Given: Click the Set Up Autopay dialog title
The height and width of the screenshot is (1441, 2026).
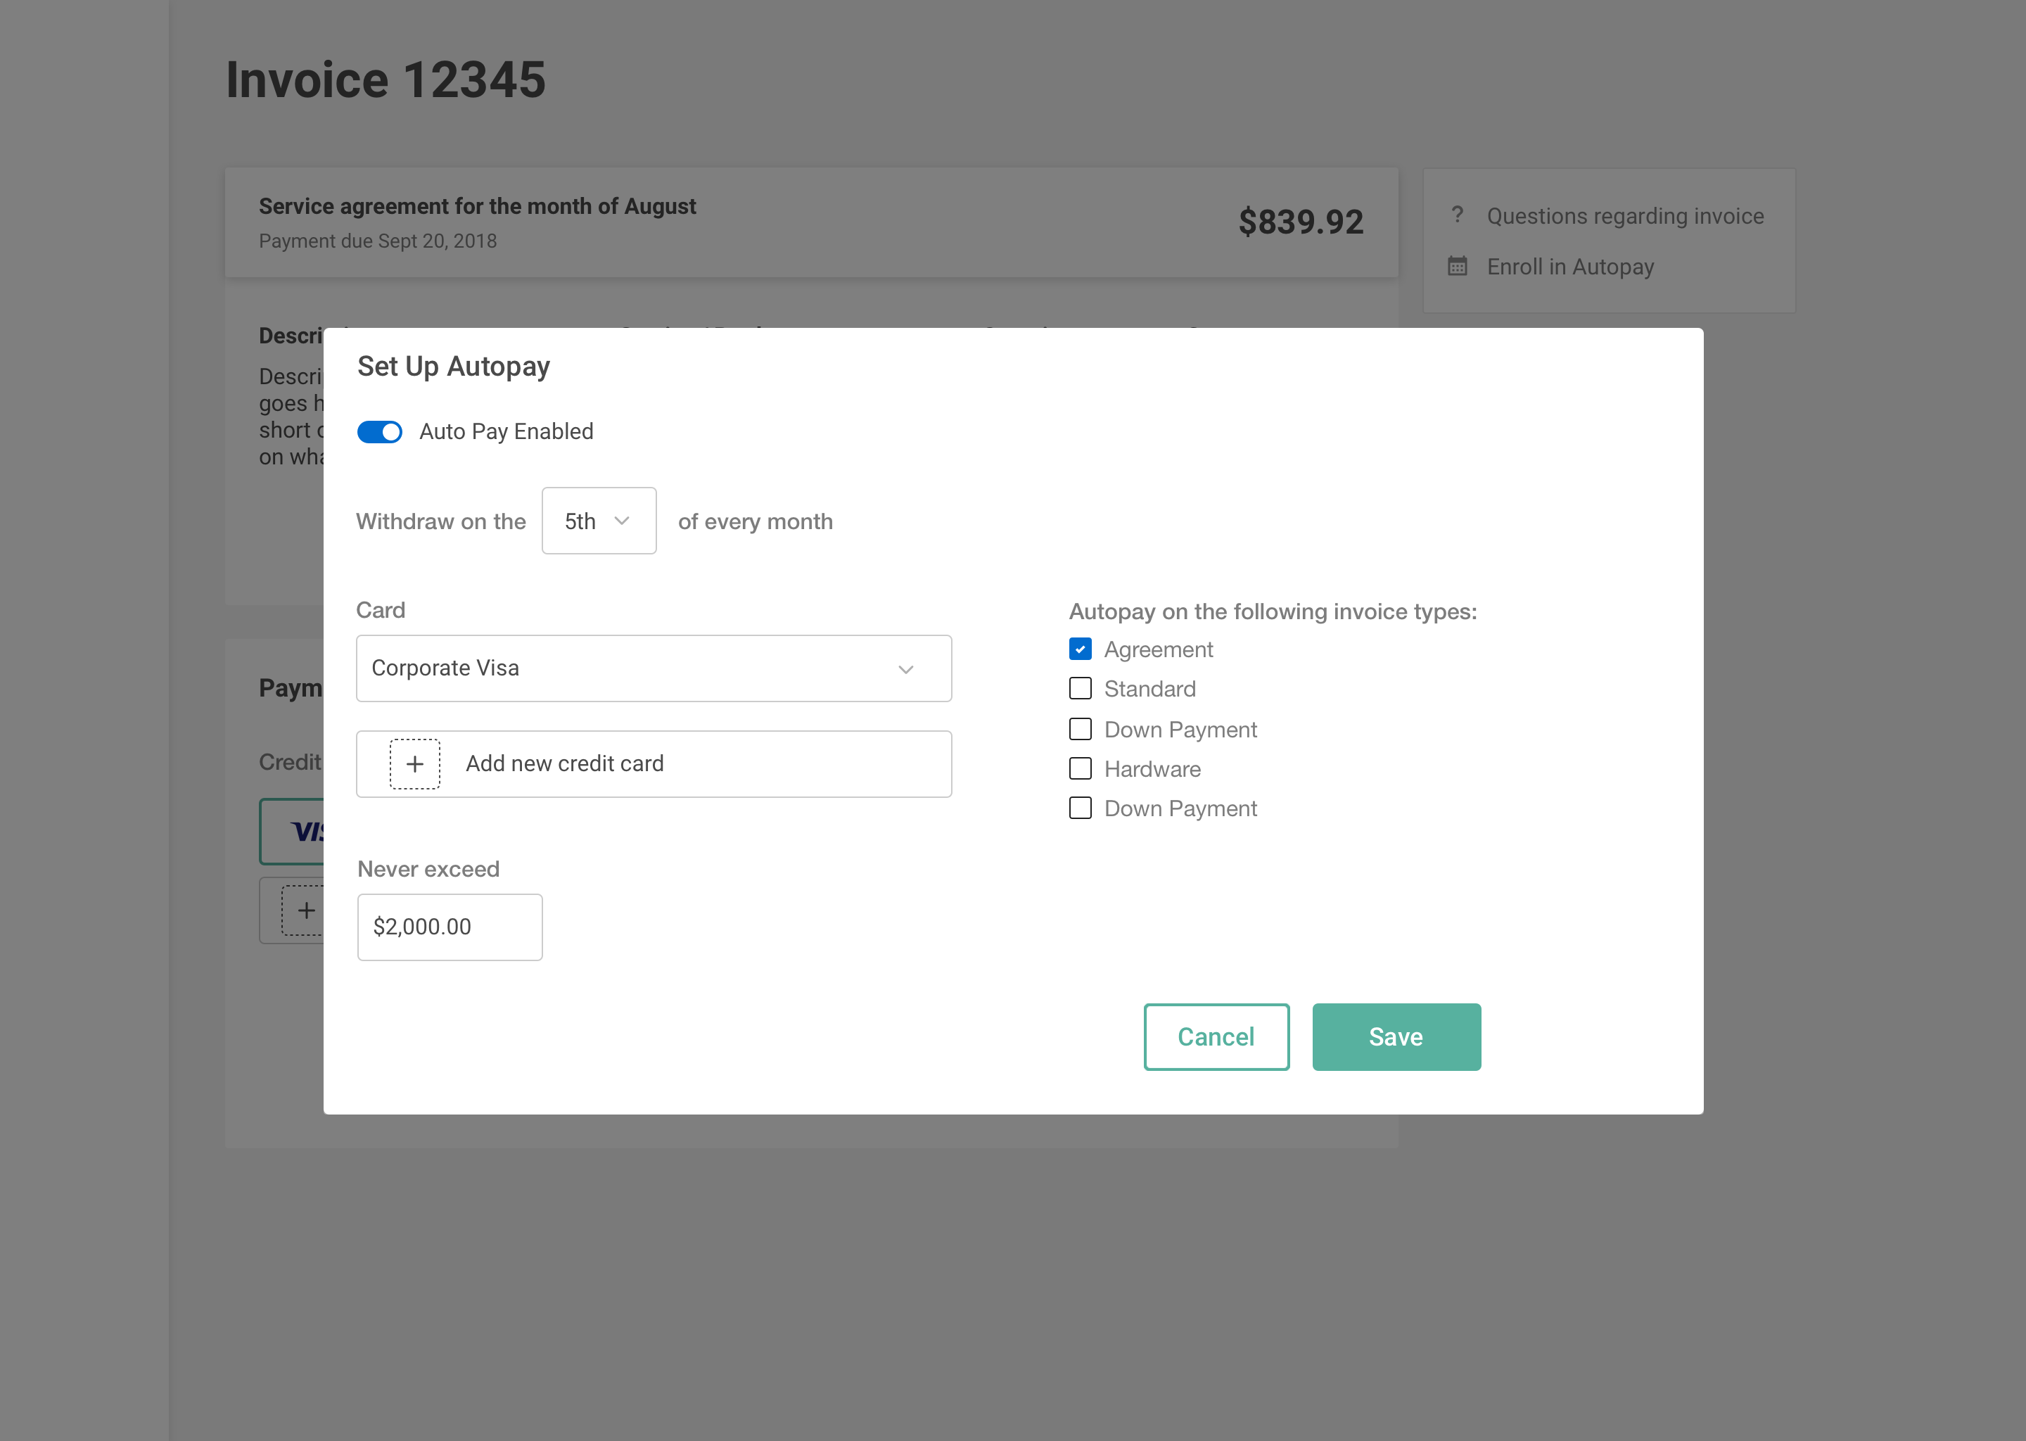Looking at the screenshot, I should click(x=453, y=367).
